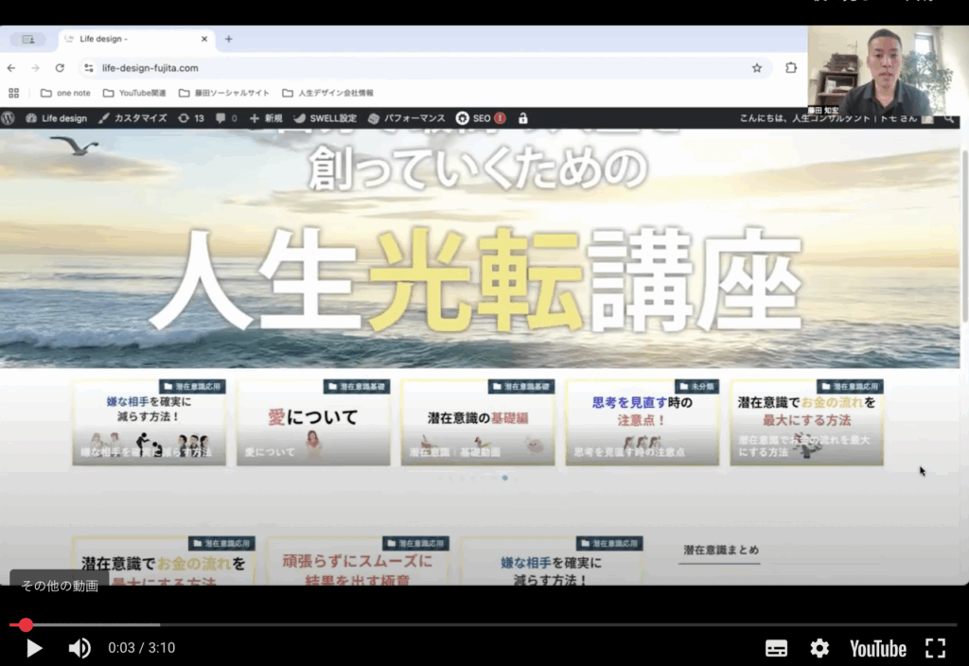Click the YouTube logo in player bar
This screenshot has height=666, width=969.
(877, 648)
